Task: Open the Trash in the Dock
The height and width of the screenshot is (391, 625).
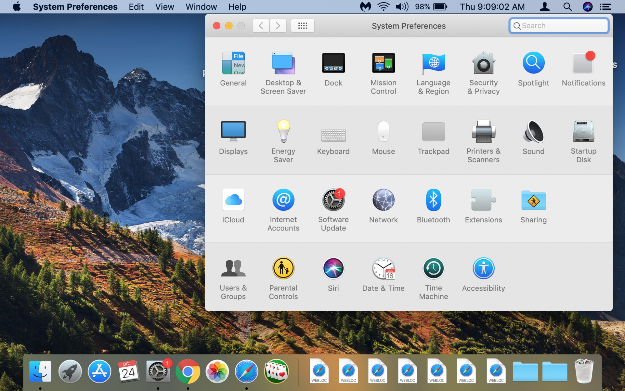Action: click(584, 371)
